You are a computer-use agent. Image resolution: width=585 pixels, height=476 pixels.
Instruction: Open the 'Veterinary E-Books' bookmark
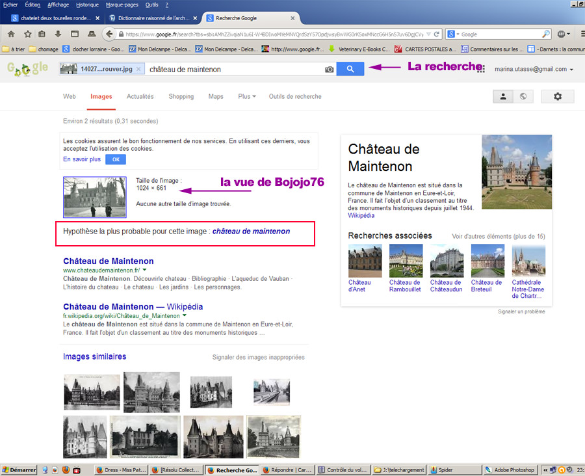[359, 49]
